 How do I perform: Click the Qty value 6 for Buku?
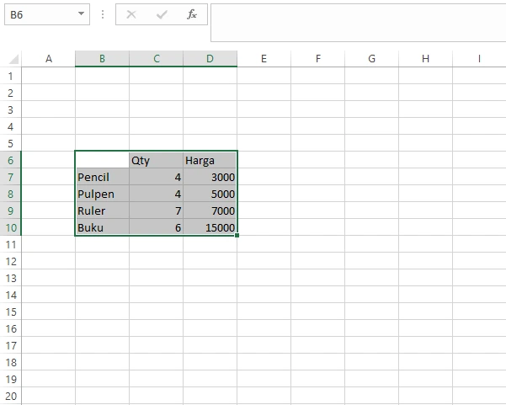click(x=157, y=227)
